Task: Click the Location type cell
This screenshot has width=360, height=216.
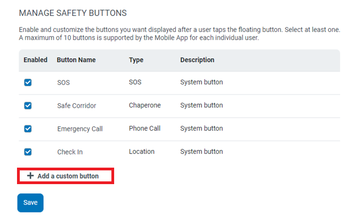Action: coord(142,152)
